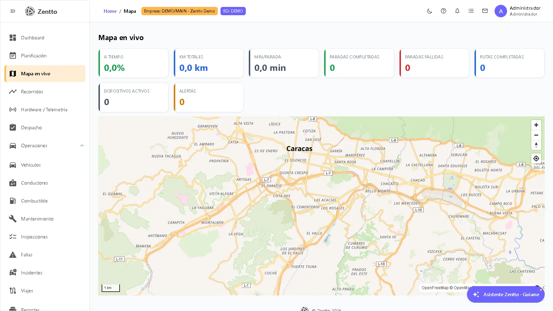Click the Incidentes car-alert icon

coord(13,273)
